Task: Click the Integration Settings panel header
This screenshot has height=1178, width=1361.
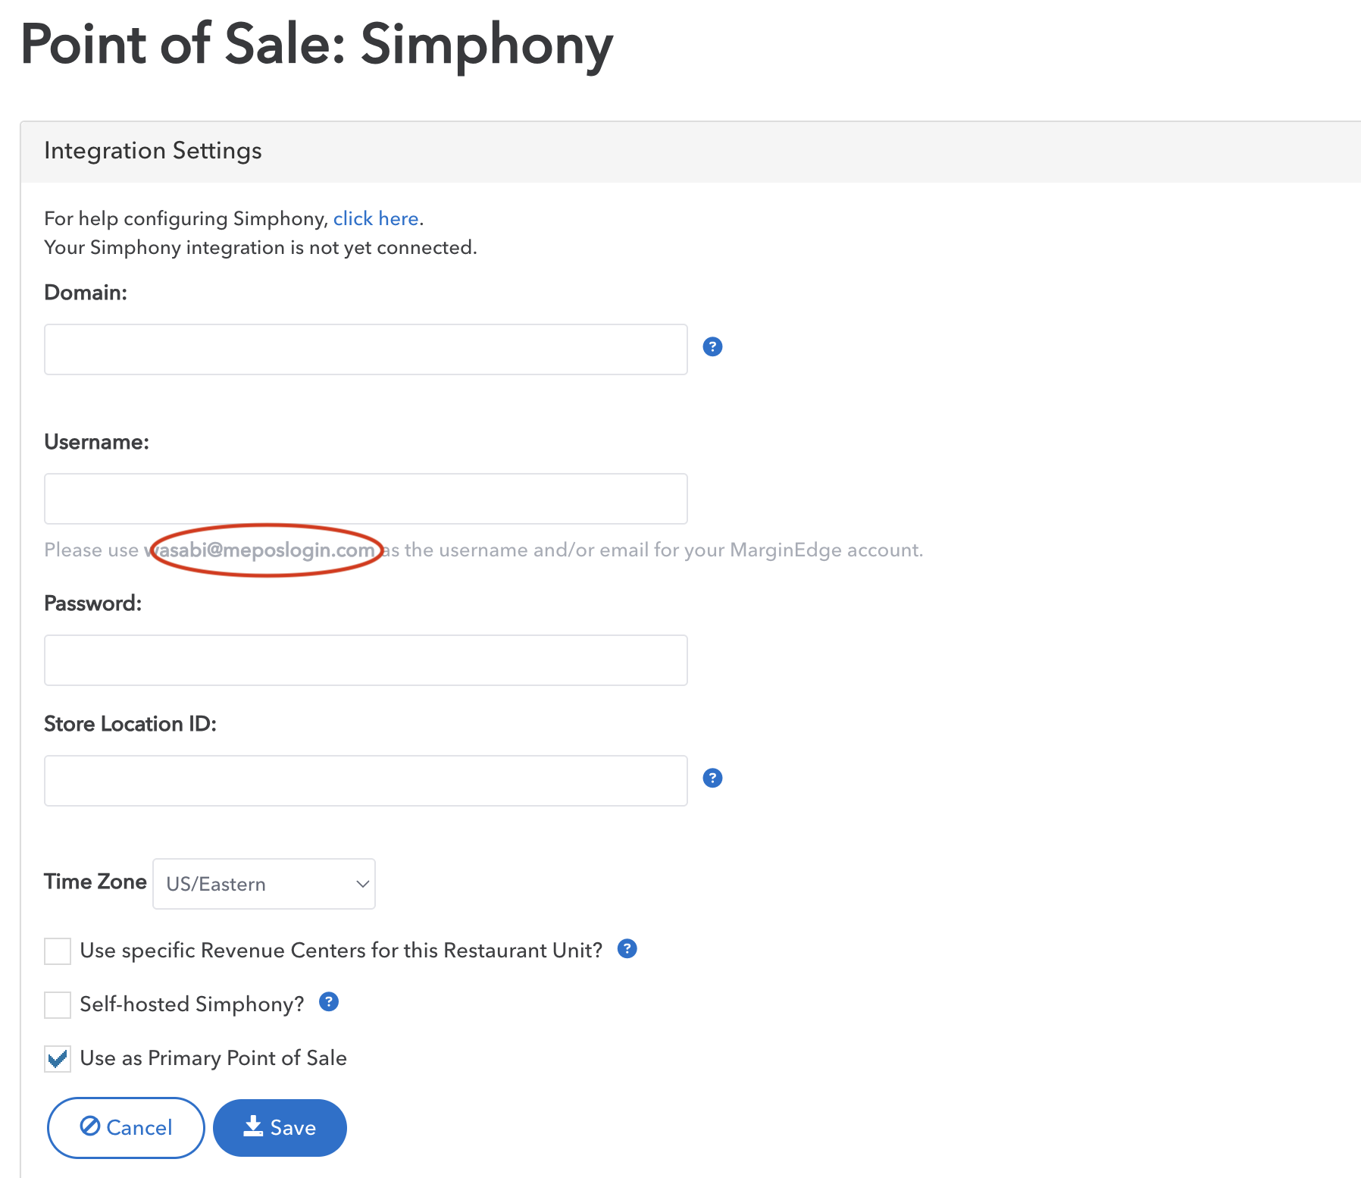Action: click(x=153, y=151)
